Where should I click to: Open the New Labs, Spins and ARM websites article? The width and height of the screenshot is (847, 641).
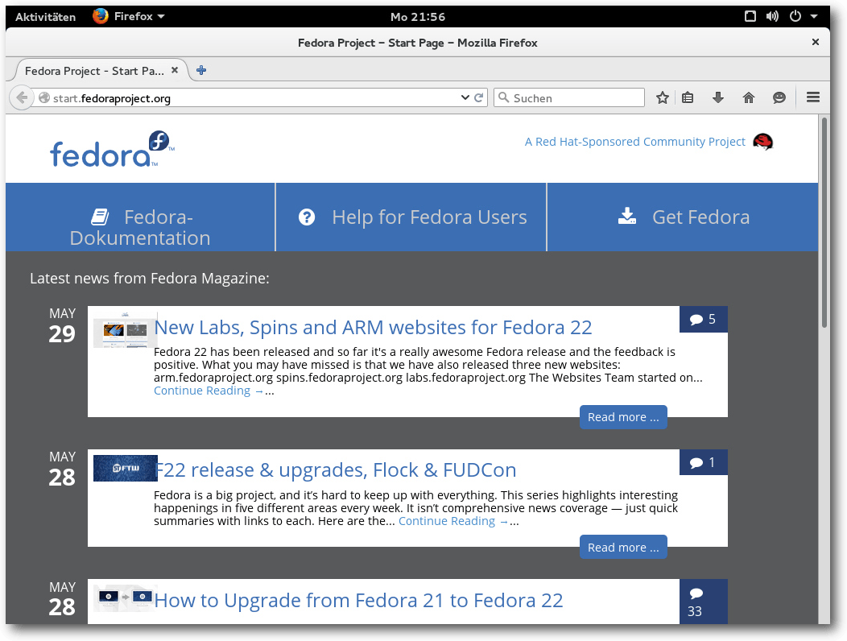pos(373,328)
